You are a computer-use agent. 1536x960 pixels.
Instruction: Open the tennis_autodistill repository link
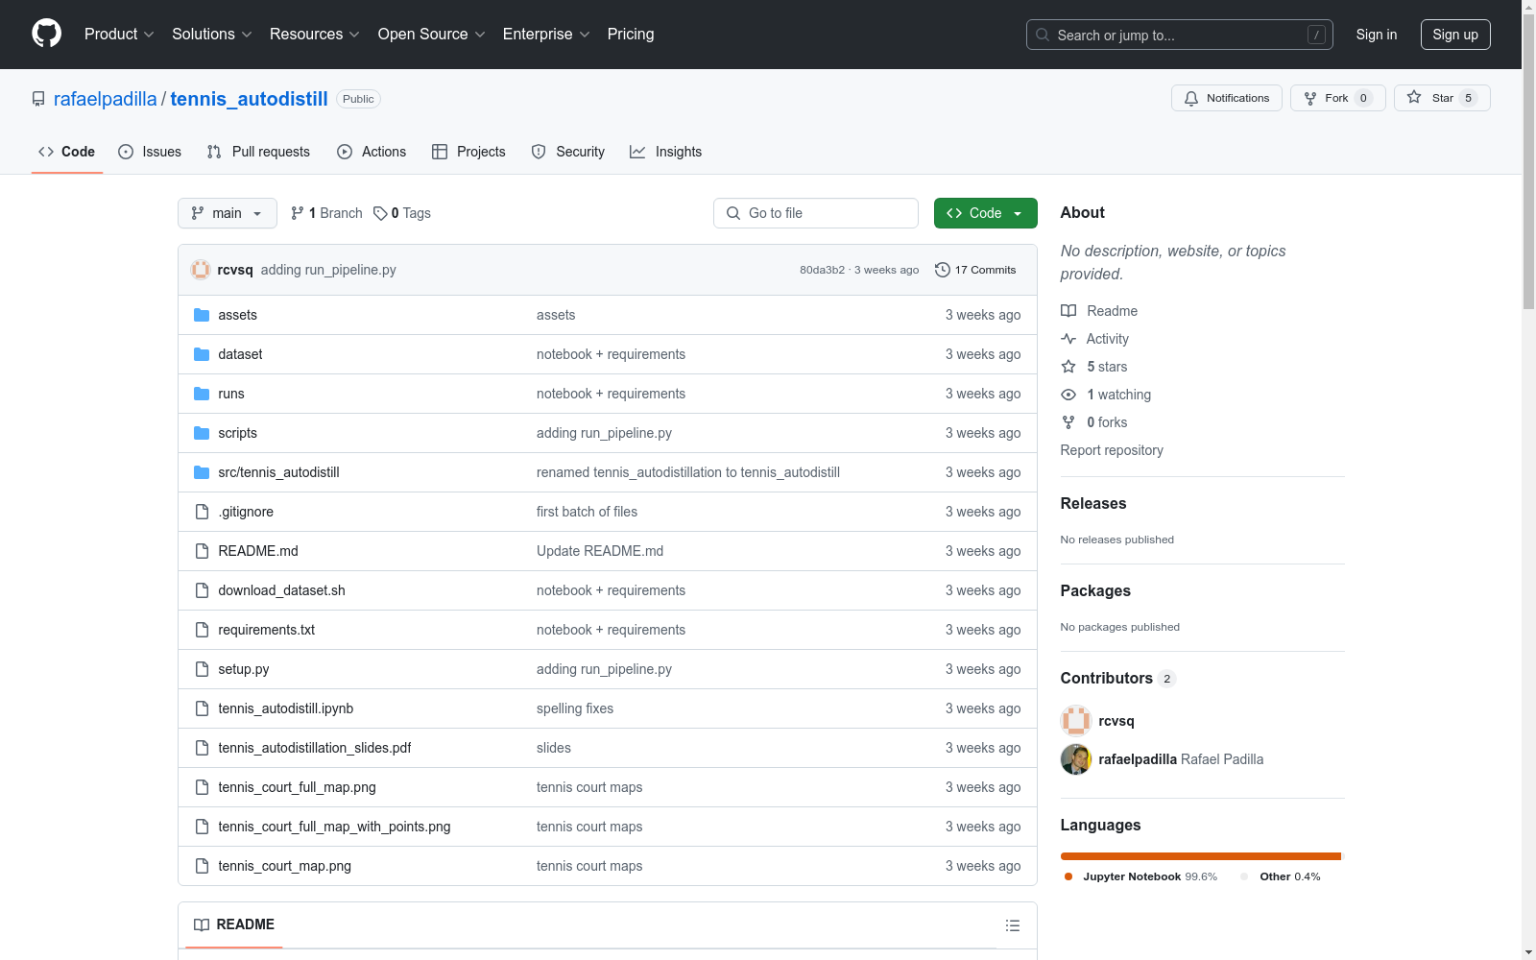pyautogui.click(x=250, y=99)
